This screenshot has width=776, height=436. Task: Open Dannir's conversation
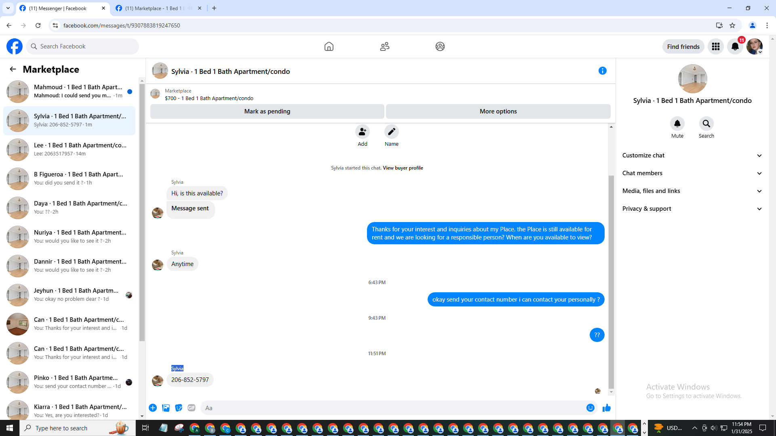coord(70,266)
